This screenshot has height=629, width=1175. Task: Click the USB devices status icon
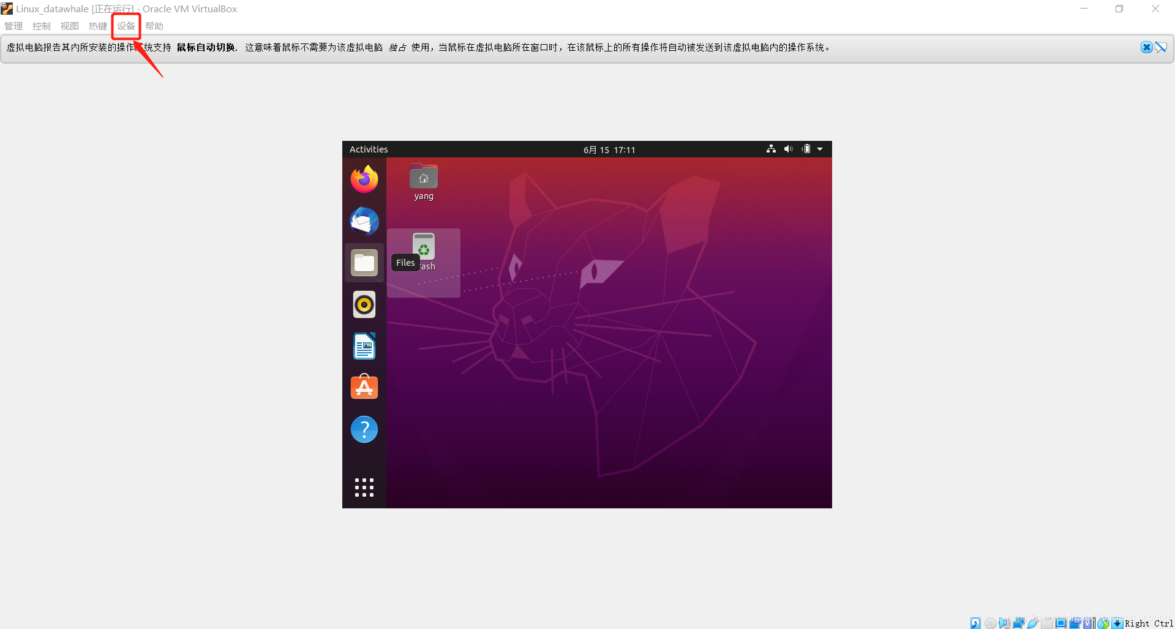pyautogui.click(x=1033, y=623)
